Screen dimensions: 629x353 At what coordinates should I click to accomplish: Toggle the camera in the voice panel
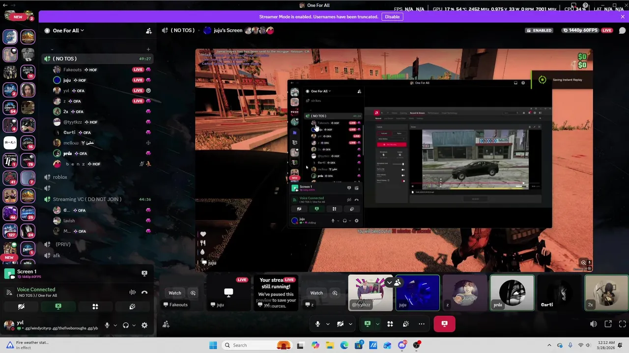pos(21,306)
